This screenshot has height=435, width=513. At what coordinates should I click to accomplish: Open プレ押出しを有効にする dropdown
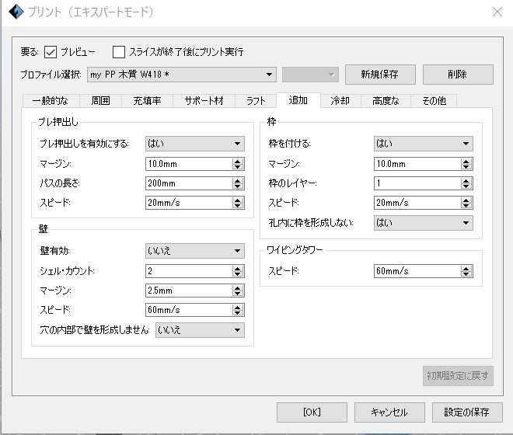click(195, 144)
